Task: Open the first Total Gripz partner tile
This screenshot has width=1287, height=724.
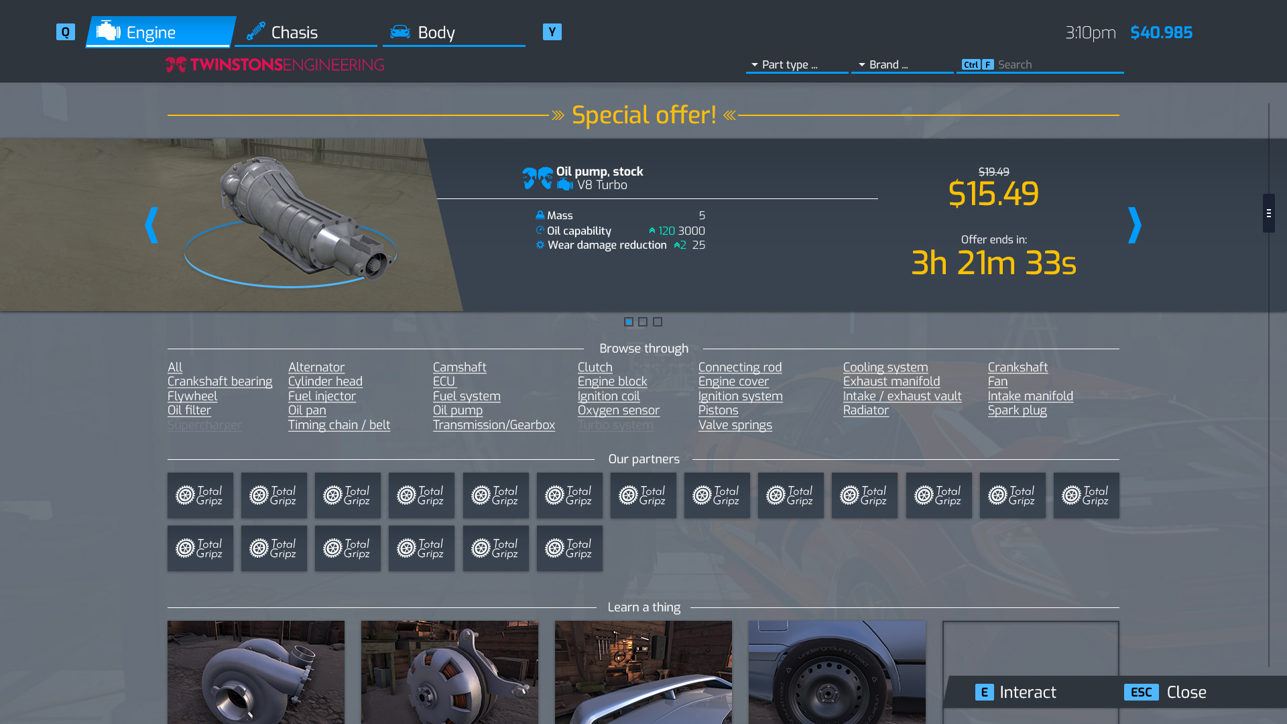Action: (x=200, y=495)
